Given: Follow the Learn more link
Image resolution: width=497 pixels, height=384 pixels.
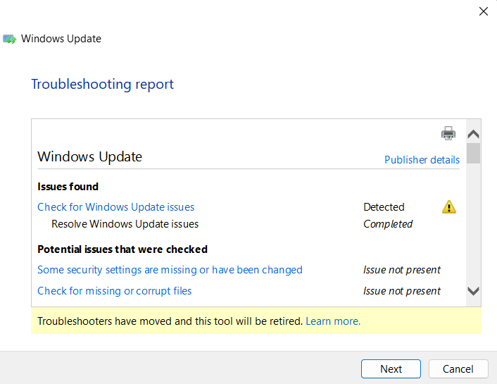Looking at the screenshot, I should tap(333, 321).
